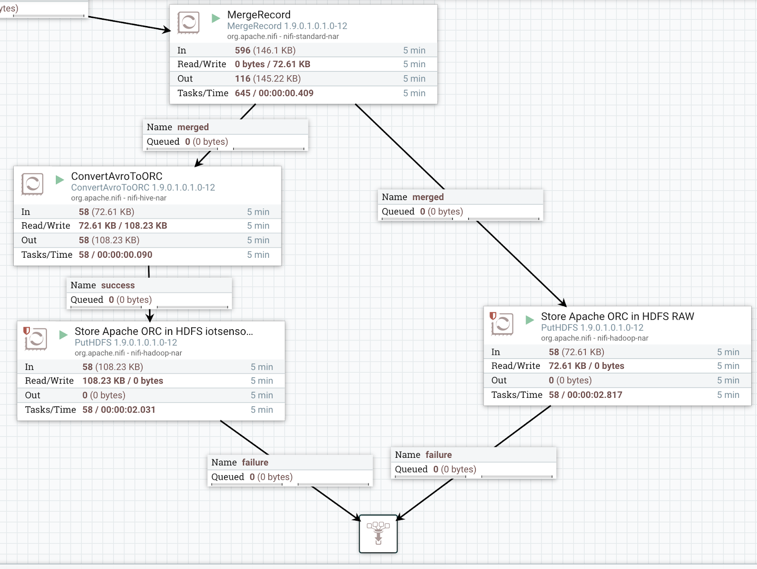Click the org.apache.nifi - nifi-hive-nar bundle text

[119, 198]
